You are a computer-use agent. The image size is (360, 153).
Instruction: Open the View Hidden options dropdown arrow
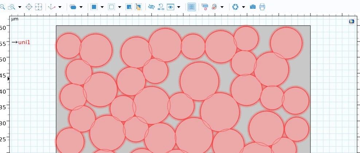179,7
